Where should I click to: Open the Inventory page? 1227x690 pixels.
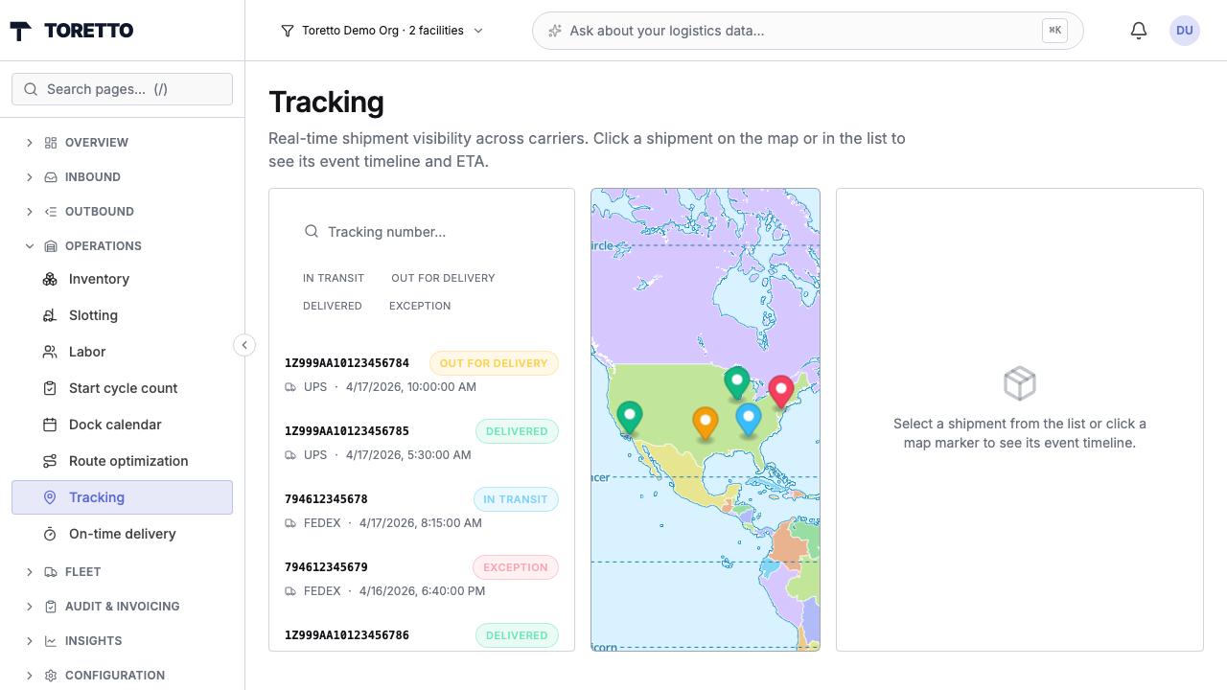click(122, 279)
